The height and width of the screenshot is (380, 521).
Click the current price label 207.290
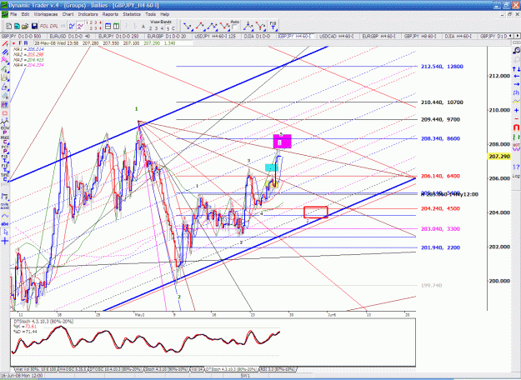[x=499, y=156]
